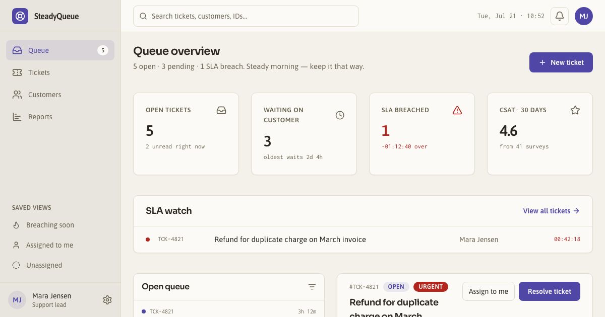605x317 pixels.
Task: Click the Open queue filter icon
Action: (x=312, y=287)
